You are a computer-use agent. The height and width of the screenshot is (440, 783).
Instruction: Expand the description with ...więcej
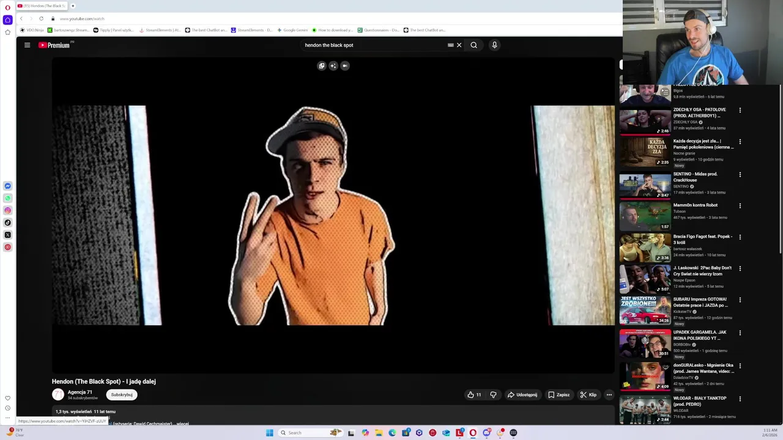point(182,424)
